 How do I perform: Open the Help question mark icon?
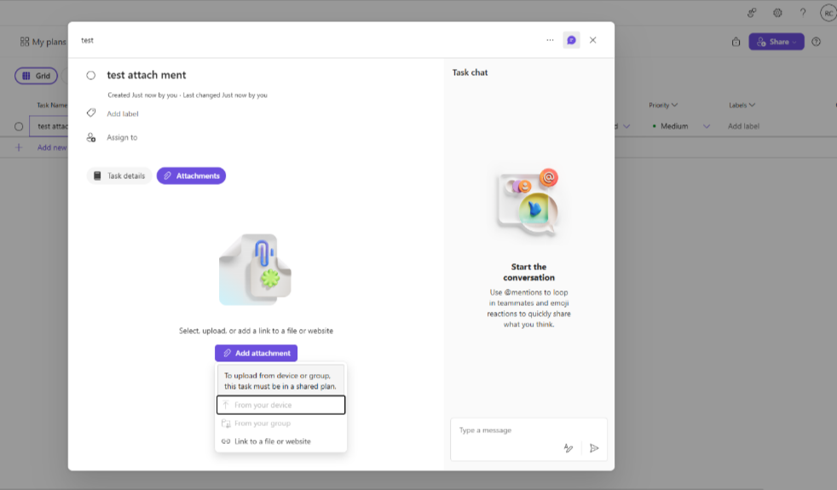803,13
